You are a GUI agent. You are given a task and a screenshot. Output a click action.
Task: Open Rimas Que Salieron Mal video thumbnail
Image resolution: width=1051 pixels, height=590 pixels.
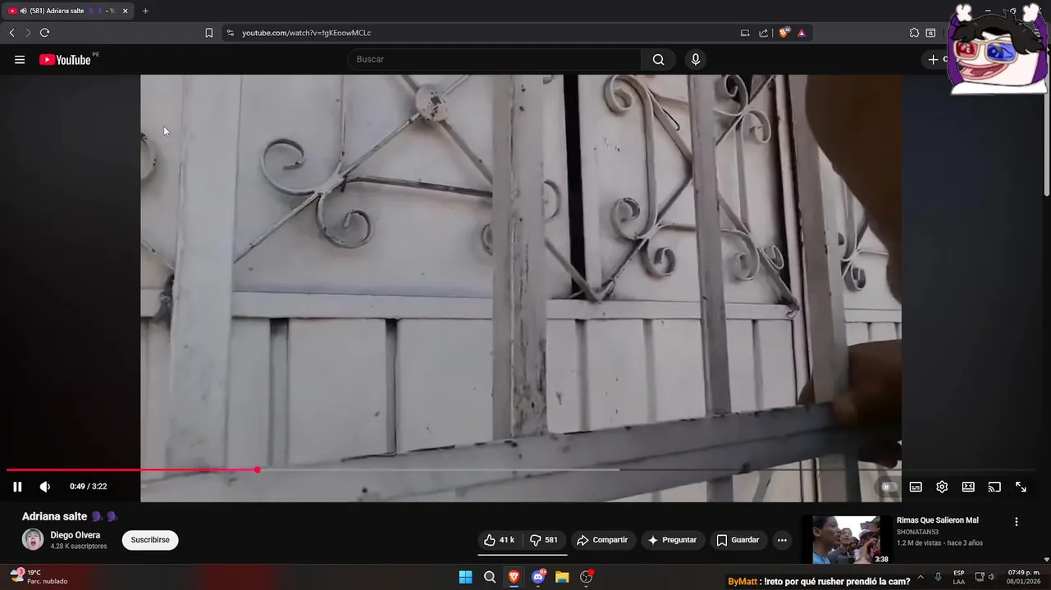[x=852, y=540]
